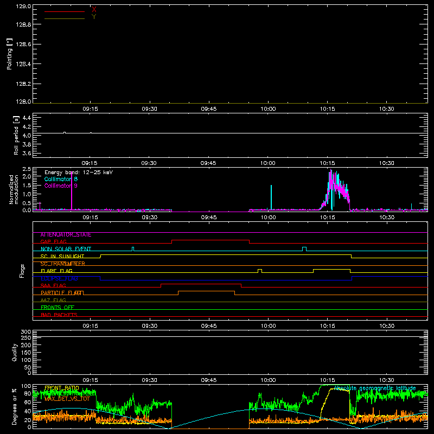434x434 pixels.
Task: Click the 3.6 tick on Roll period axis
Action: pos(27,154)
